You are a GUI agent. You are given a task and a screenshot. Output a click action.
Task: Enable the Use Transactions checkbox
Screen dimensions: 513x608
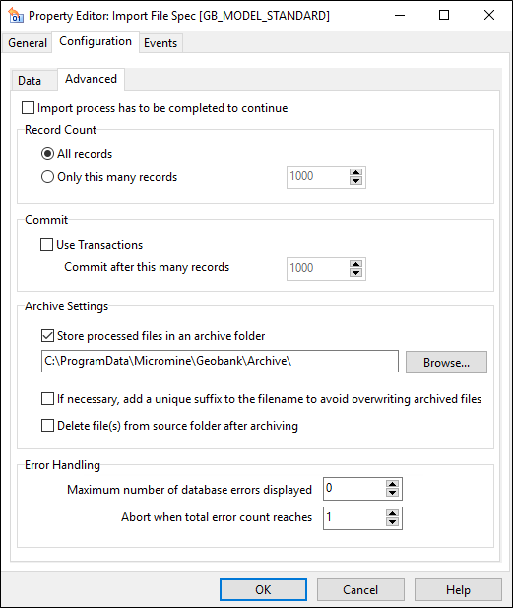pos(47,245)
